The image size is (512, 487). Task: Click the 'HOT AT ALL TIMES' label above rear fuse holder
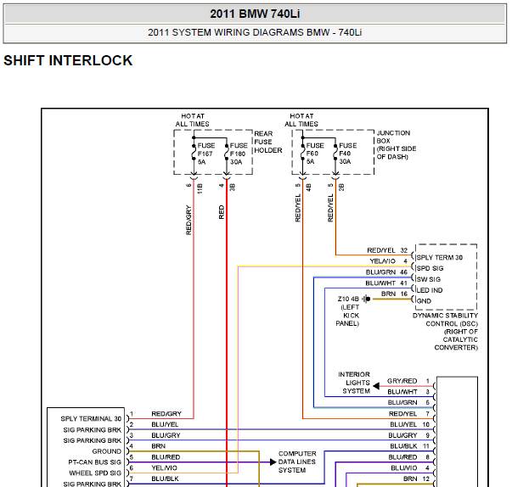[x=193, y=120]
